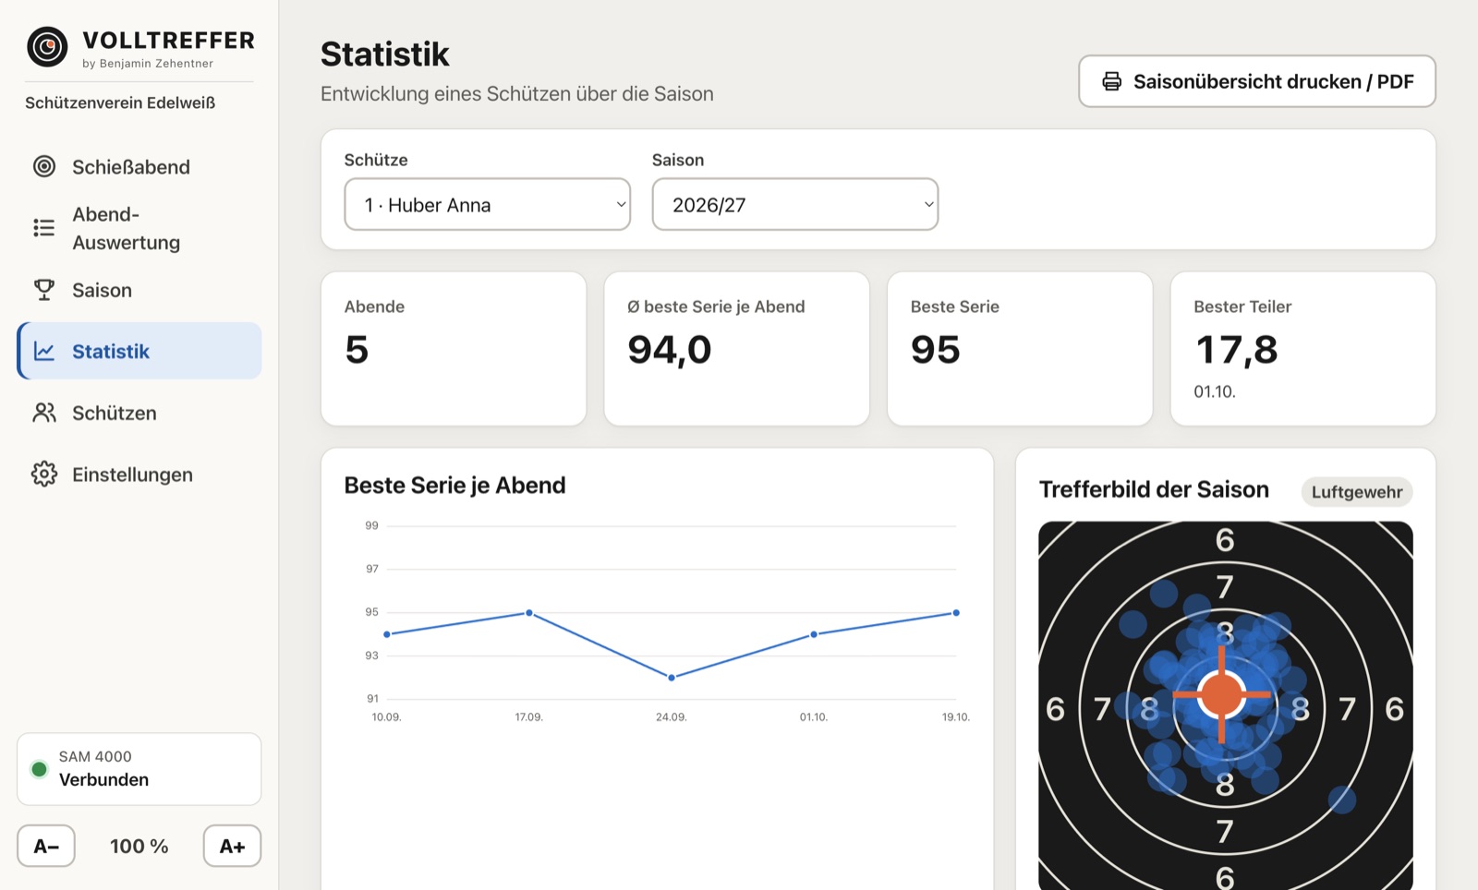Click the Einstellungen gear icon
This screenshot has height=890, width=1478.
click(x=44, y=474)
